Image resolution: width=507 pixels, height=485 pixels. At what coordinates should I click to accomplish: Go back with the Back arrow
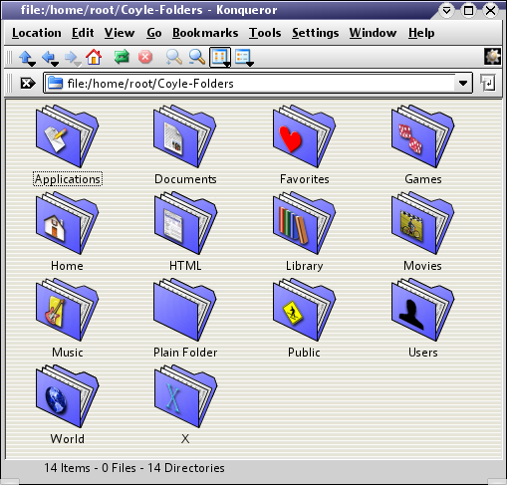click(48, 57)
